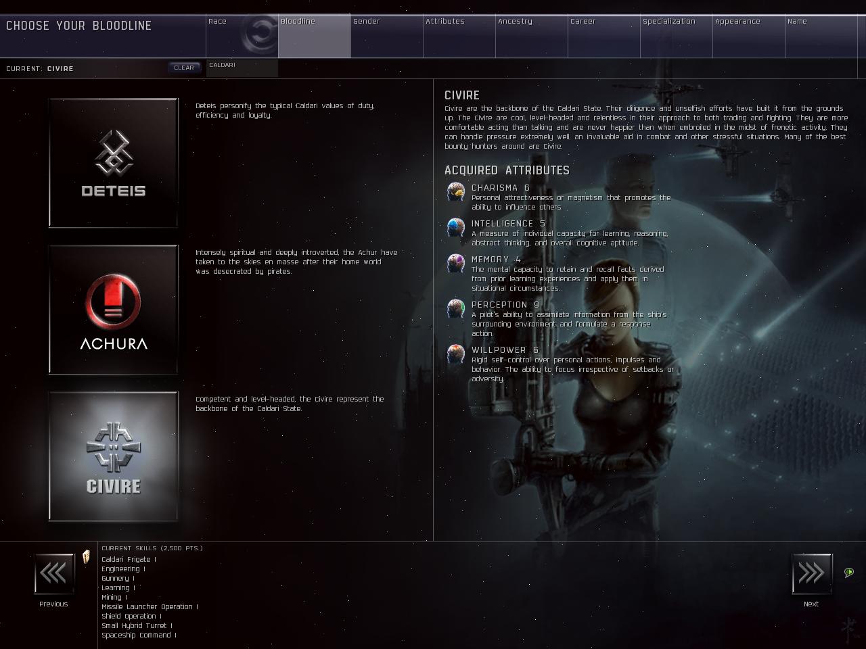Click the Intelligence attribute head icon
The height and width of the screenshot is (649, 866).
pos(456,228)
